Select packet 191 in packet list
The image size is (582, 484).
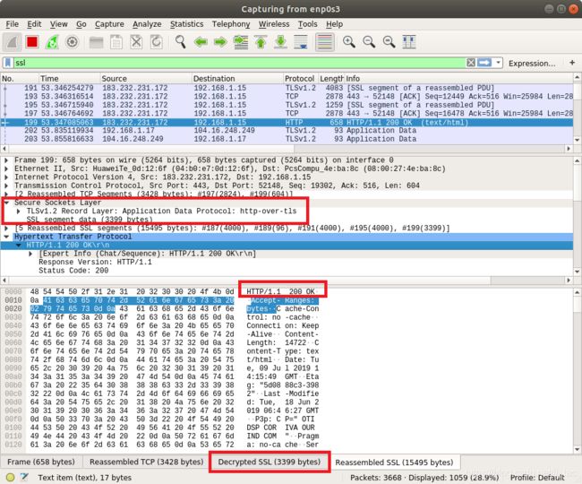coord(287,88)
